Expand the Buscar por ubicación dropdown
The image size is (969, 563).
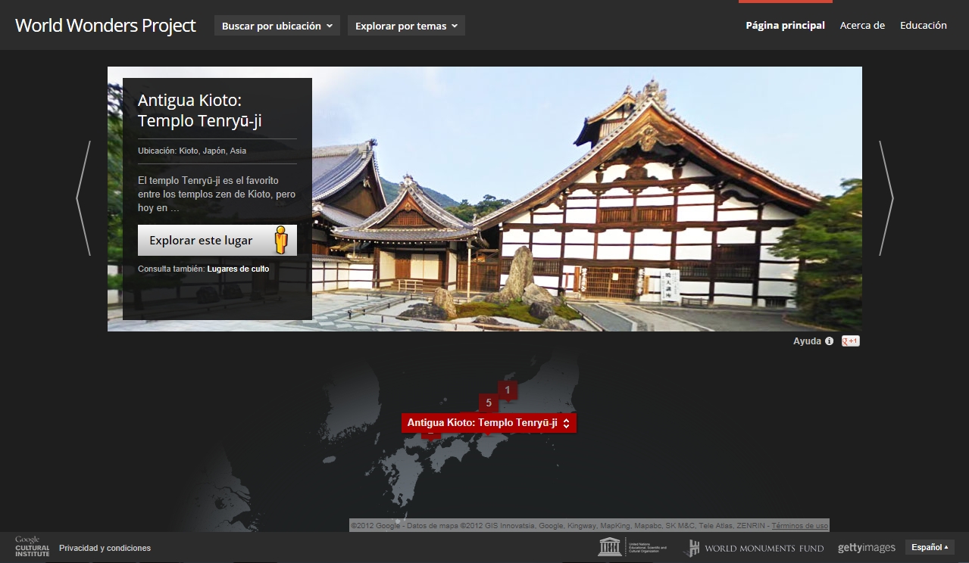[277, 26]
